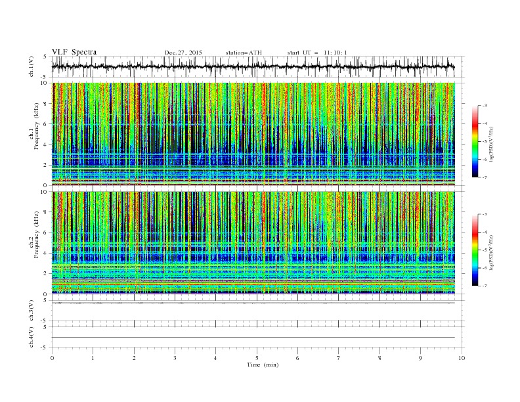Click the ch.1 spectrogram color bar
The height and width of the screenshot is (402, 520).
click(x=475, y=141)
